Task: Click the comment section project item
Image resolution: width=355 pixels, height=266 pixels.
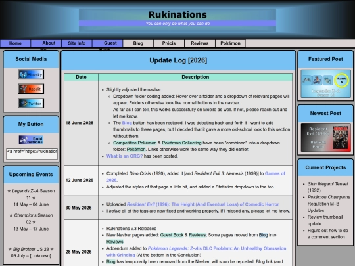Action: click(x=327, y=234)
